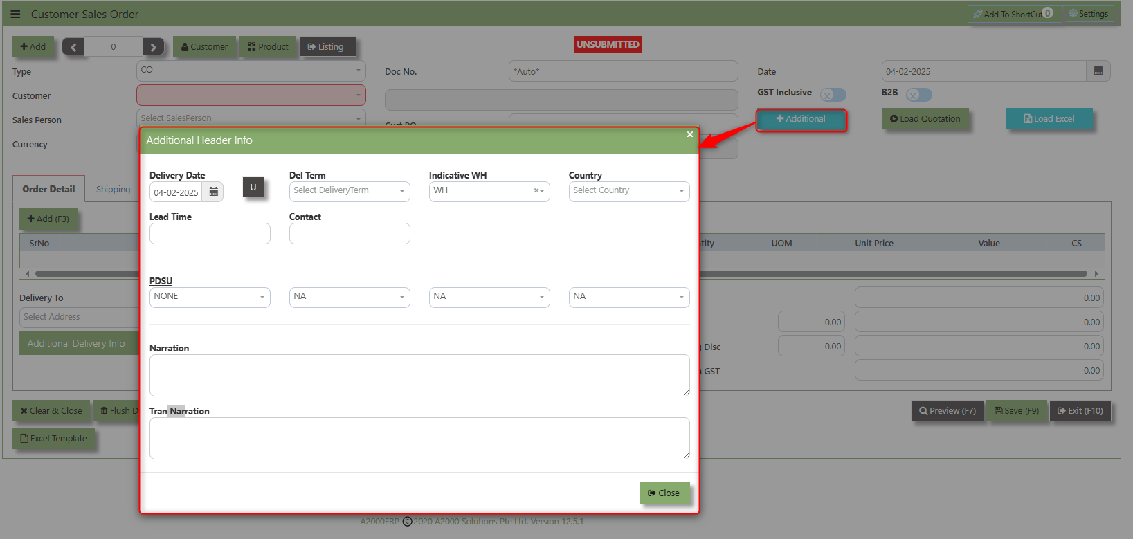Go to previous record arrow

(x=73, y=46)
